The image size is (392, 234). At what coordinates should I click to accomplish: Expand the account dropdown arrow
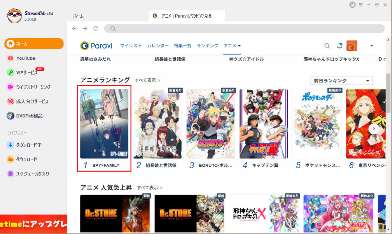[371, 46]
